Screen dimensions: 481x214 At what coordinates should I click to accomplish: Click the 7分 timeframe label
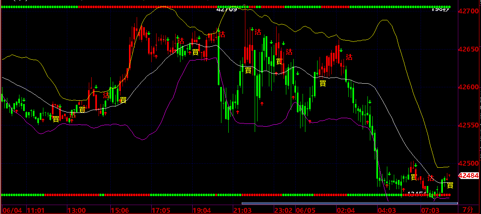click(x=468, y=210)
